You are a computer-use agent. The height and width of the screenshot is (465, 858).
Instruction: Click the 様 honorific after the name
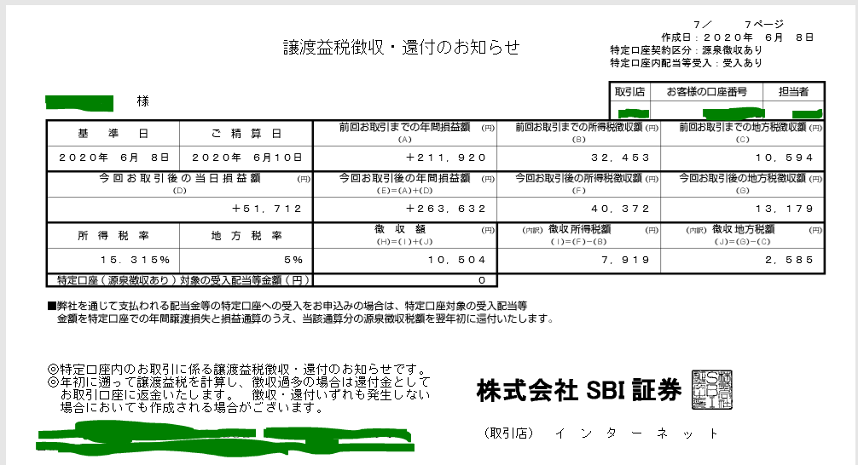(x=142, y=101)
